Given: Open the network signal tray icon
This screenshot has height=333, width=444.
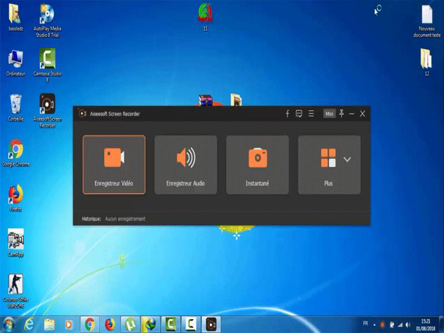Looking at the screenshot, I should [400, 325].
